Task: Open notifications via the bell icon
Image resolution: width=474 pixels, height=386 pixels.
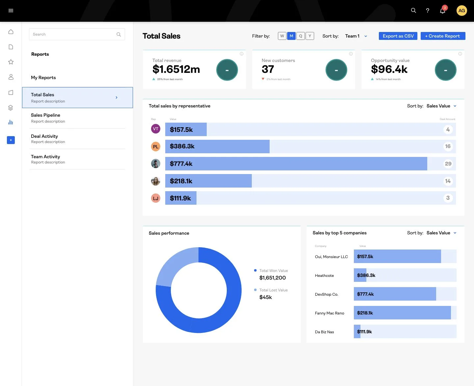Action: click(x=442, y=11)
